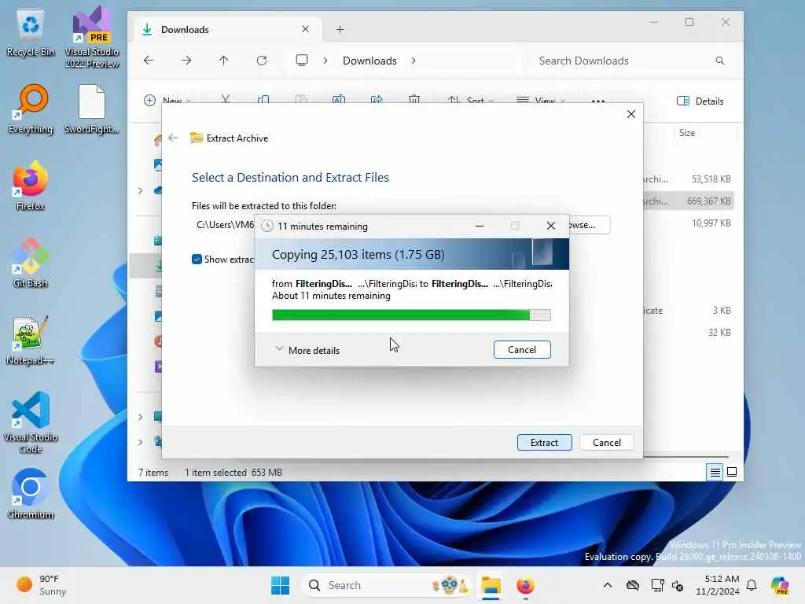Click the Browse button for destination
This screenshot has width=805, height=604.
590,225
